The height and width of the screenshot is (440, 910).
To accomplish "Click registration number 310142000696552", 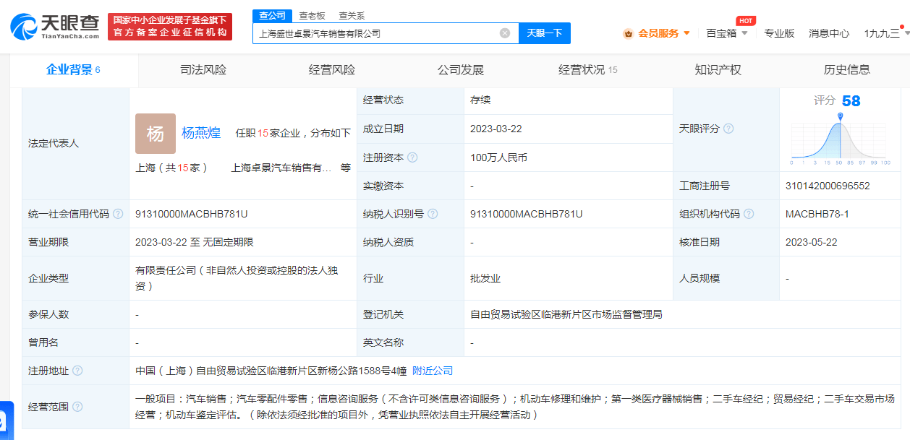I will (828, 186).
